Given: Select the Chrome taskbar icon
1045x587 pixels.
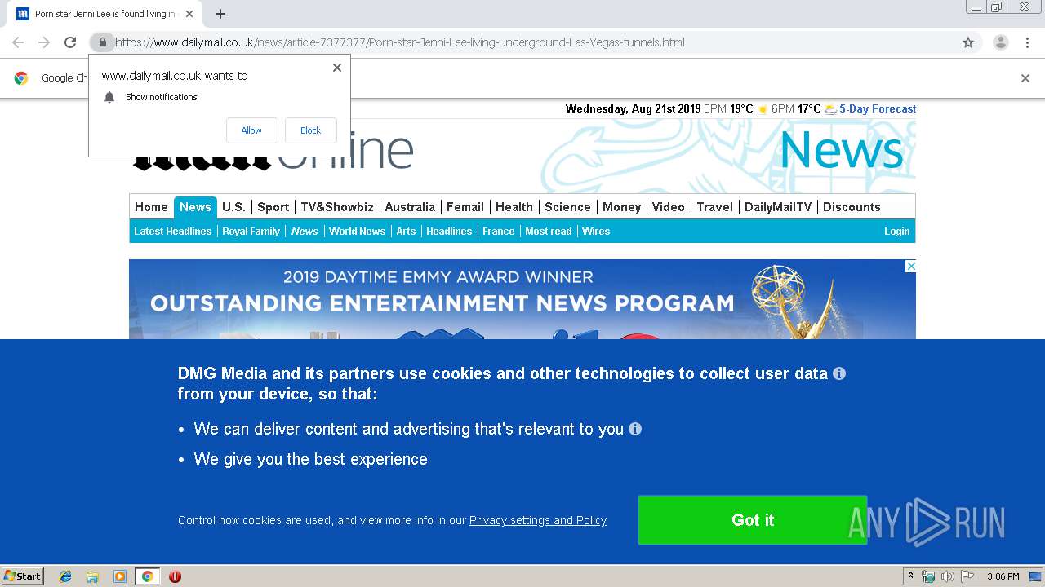Looking at the screenshot, I should coord(148,576).
